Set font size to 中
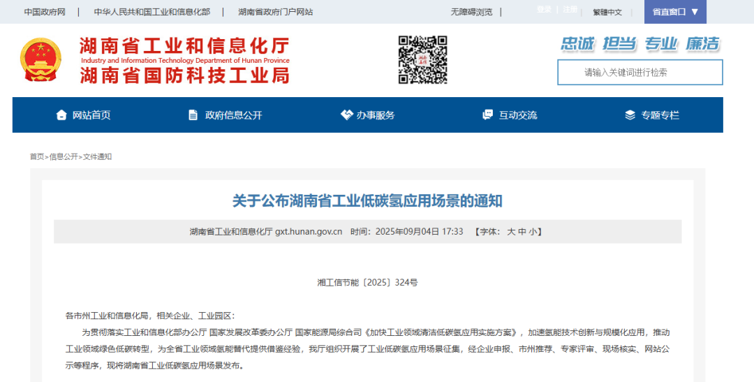This screenshot has width=754, height=382. pos(522,232)
